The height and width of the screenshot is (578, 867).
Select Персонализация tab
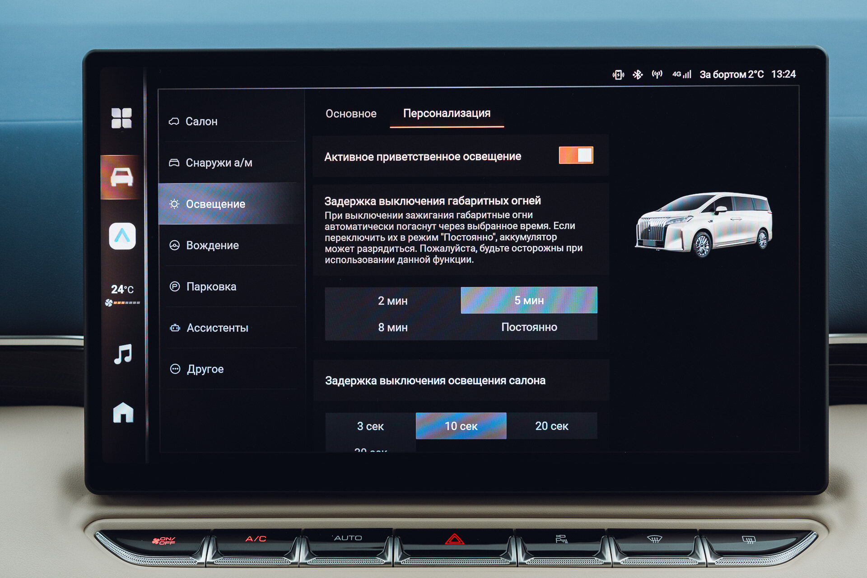(447, 113)
